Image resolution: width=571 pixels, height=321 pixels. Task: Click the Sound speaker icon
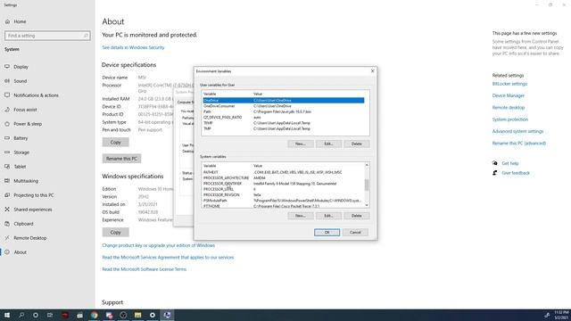coord(7,81)
